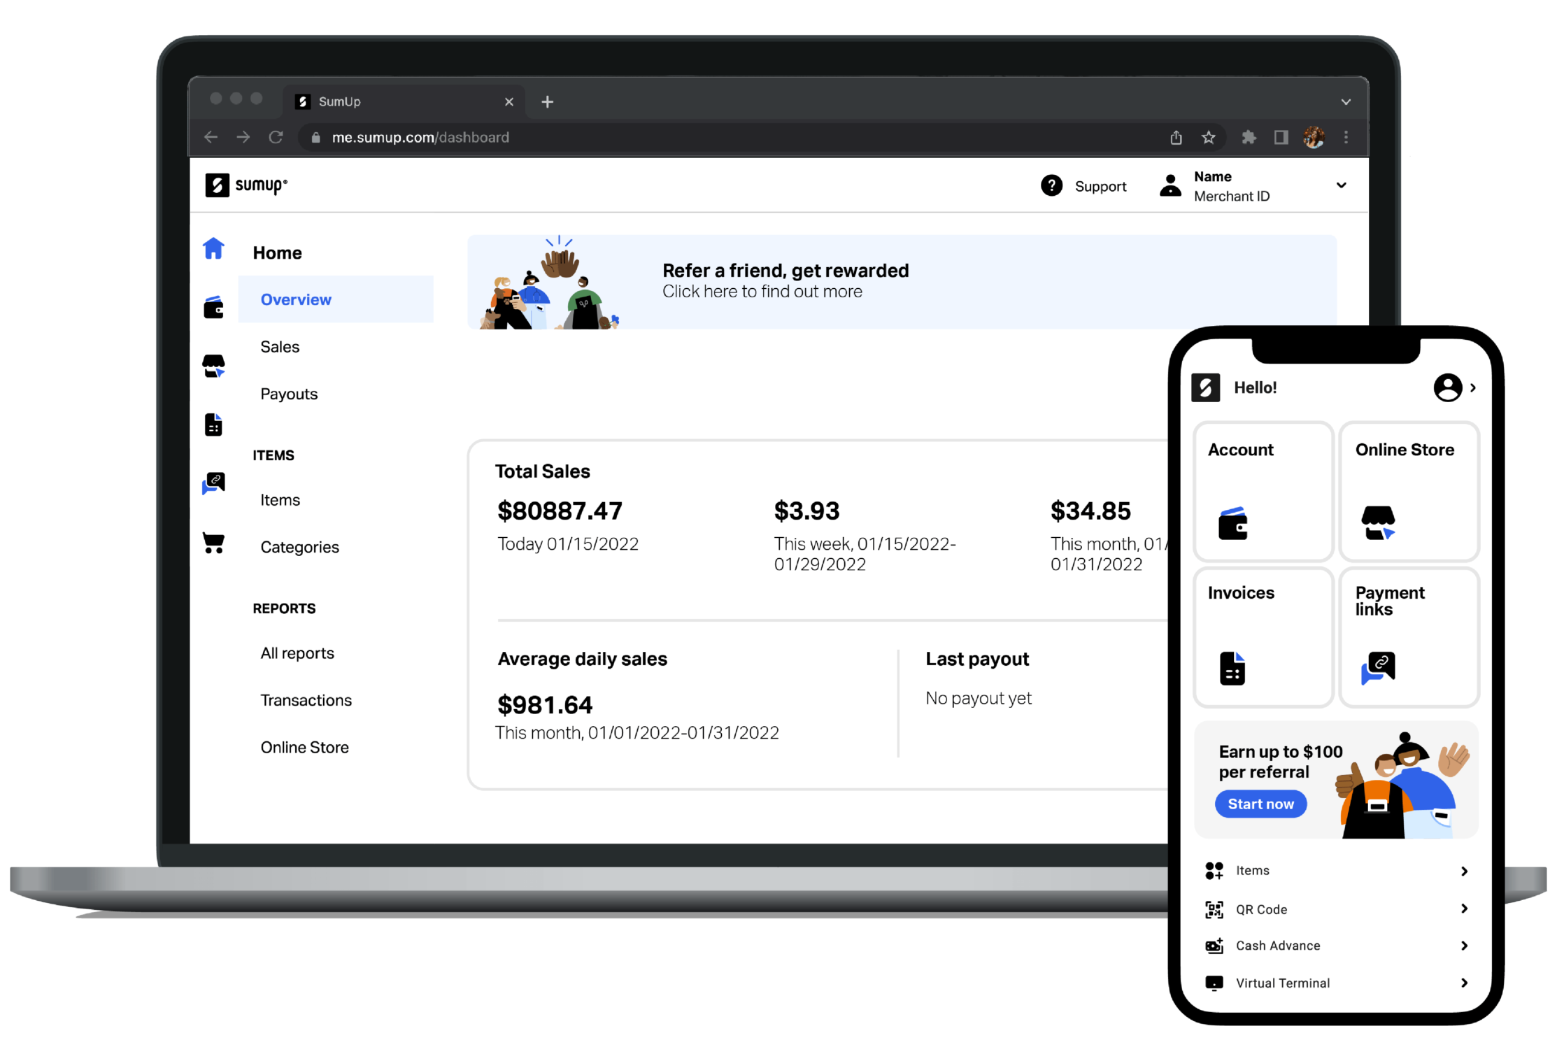Open Support help button
The image size is (1557, 1054).
(1083, 185)
